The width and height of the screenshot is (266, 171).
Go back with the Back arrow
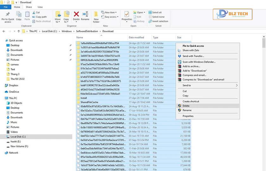coord(4,31)
